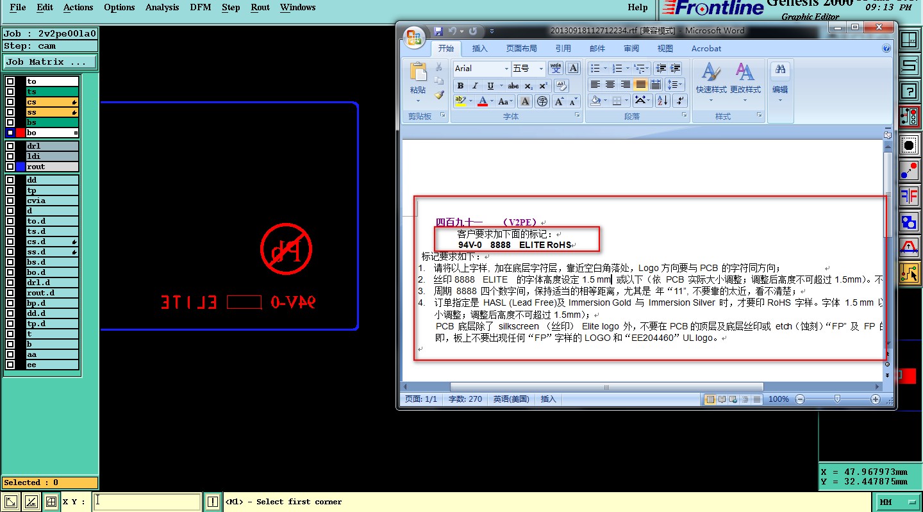Apply superscript formatting in Word
The width and height of the screenshot is (923, 512).
coord(543,86)
